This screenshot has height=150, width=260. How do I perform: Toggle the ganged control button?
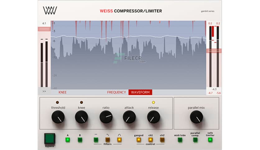(139, 140)
